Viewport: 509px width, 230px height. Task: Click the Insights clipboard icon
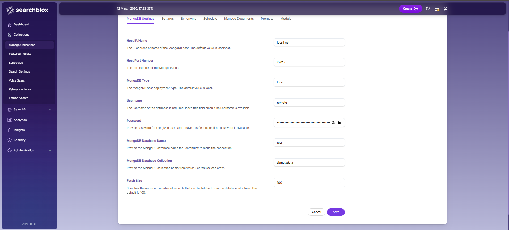coord(10,130)
